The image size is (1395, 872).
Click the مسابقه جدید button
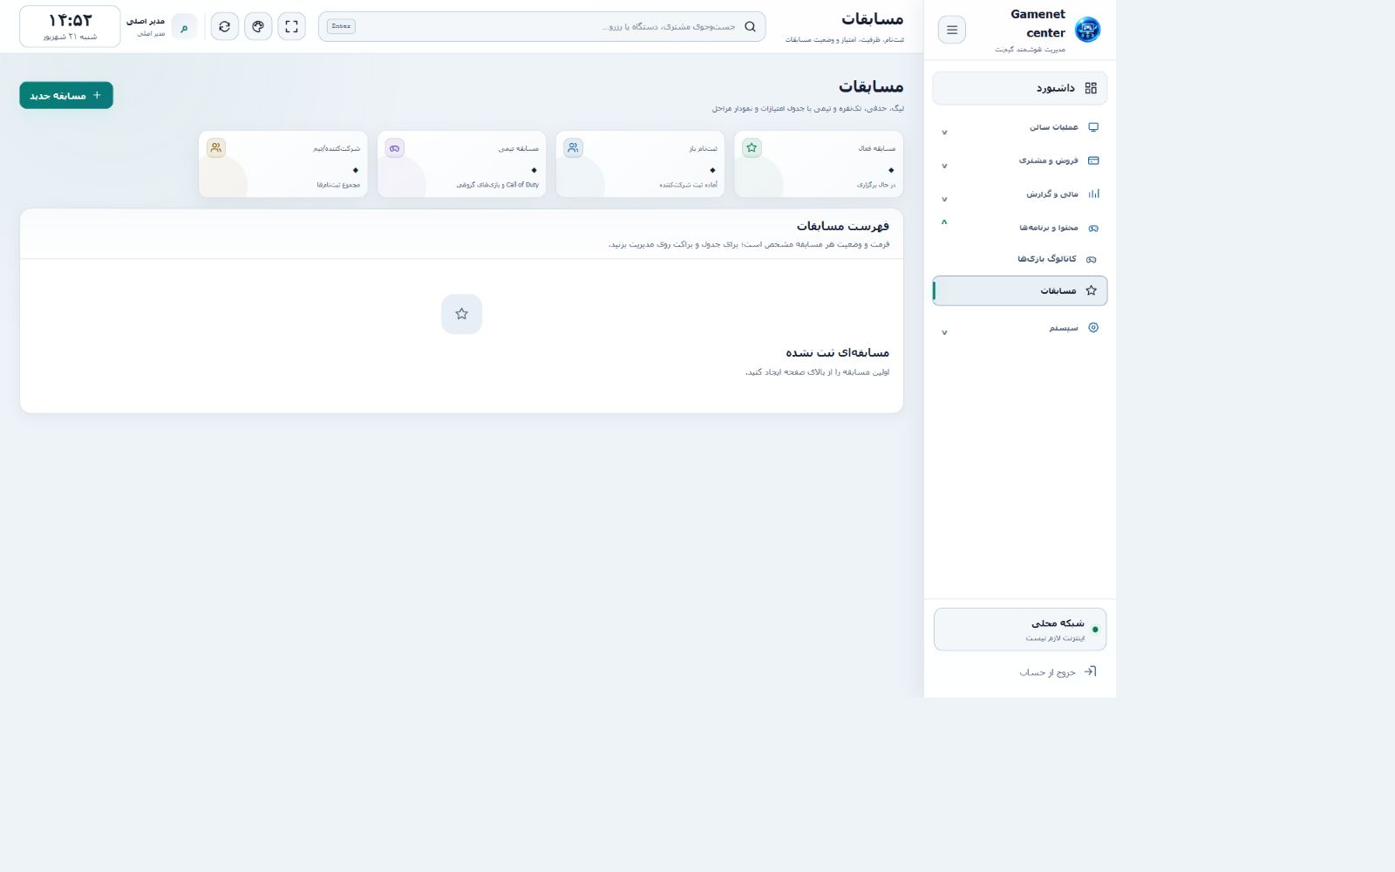click(66, 95)
